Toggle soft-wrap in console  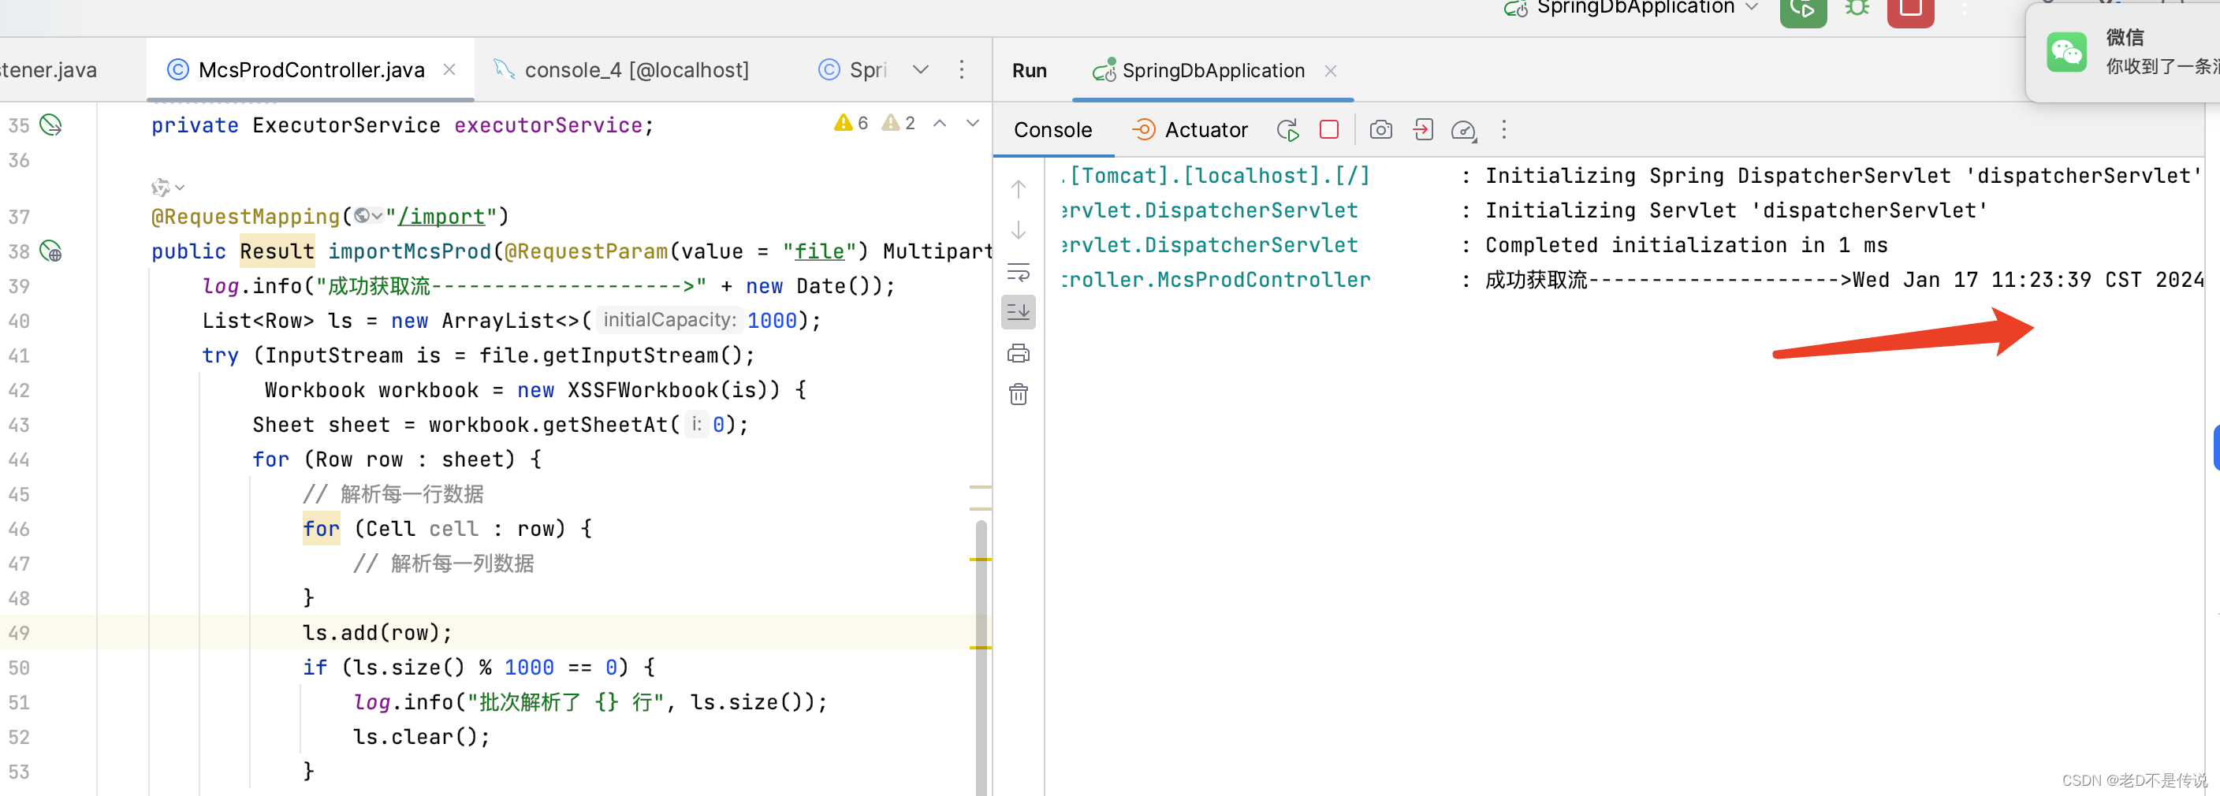1019,272
